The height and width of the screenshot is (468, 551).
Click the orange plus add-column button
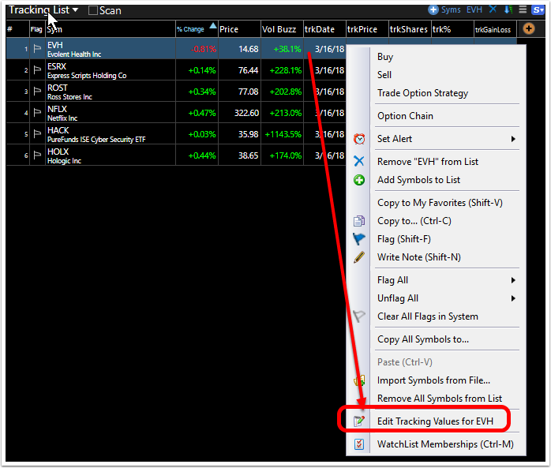pos(529,28)
